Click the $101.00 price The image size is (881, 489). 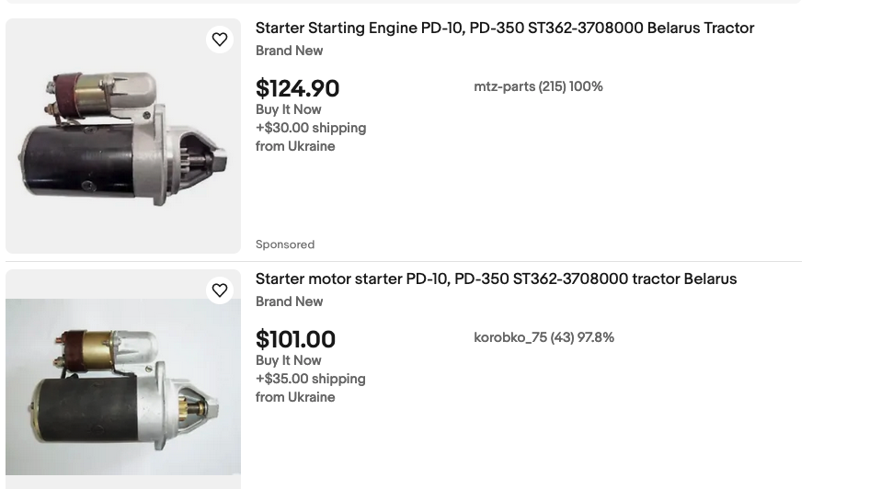pos(295,339)
